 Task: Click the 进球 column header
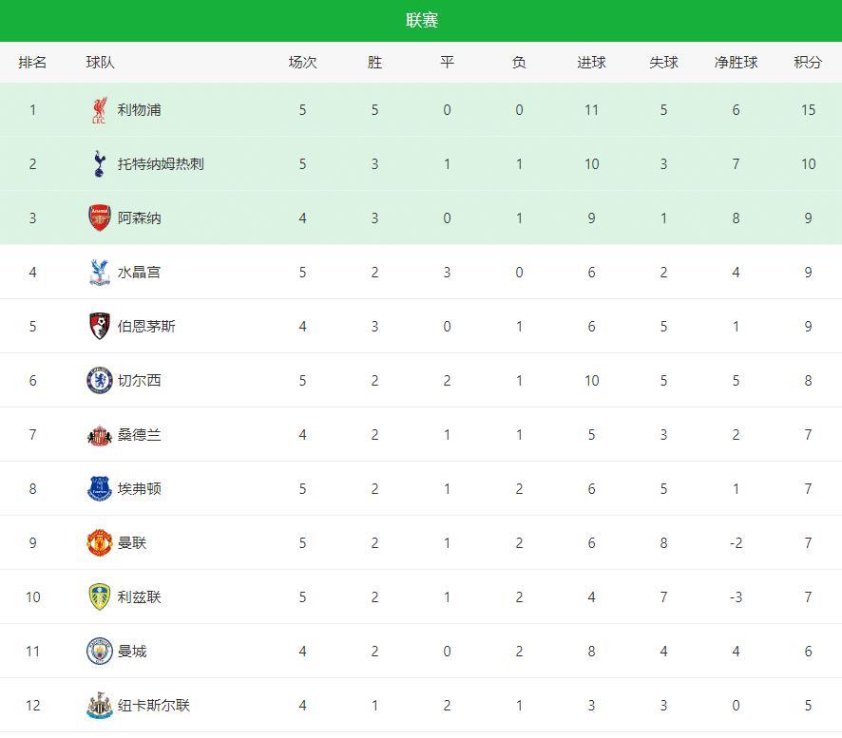tap(591, 63)
